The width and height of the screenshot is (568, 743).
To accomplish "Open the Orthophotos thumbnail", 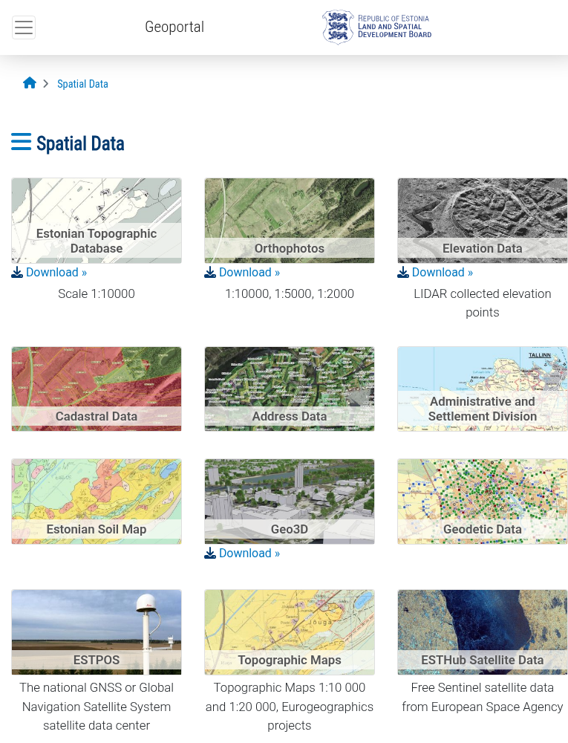I will (x=290, y=220).
